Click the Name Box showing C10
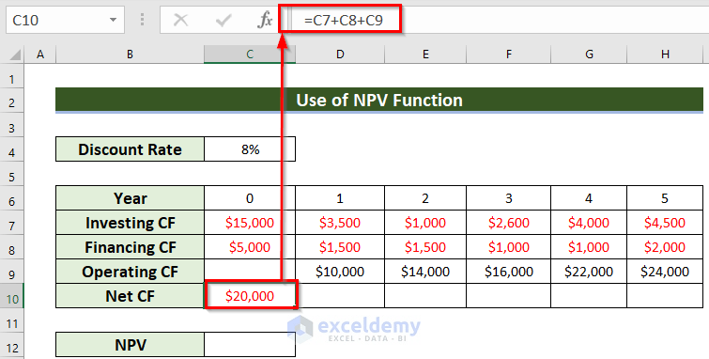Image resolution: width=709 pixels, height=359 pixels. (65, 20)
